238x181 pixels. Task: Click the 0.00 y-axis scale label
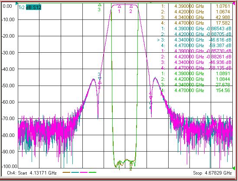click(x=7, y=6)
